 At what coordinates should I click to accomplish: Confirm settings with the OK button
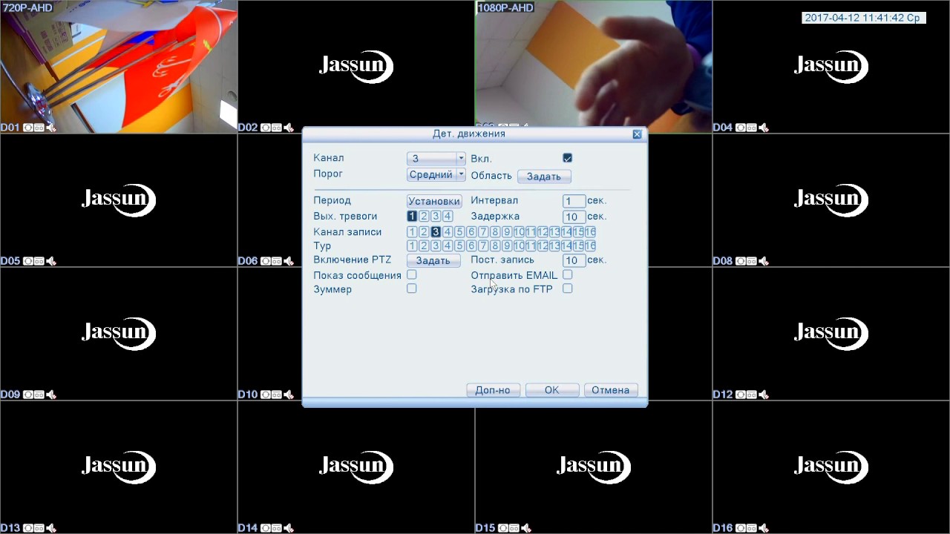(552, 390)
